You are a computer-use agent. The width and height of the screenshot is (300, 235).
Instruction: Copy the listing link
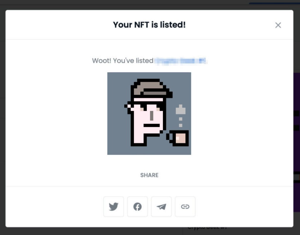(x=185, y=207)
